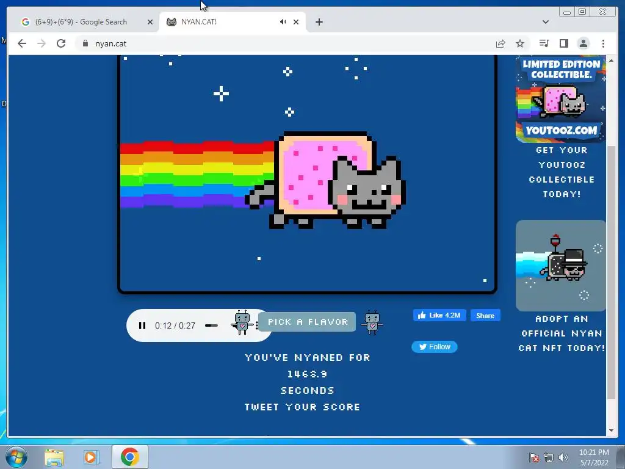
Task: Close the Google Search tab
Action: [150, 22]
